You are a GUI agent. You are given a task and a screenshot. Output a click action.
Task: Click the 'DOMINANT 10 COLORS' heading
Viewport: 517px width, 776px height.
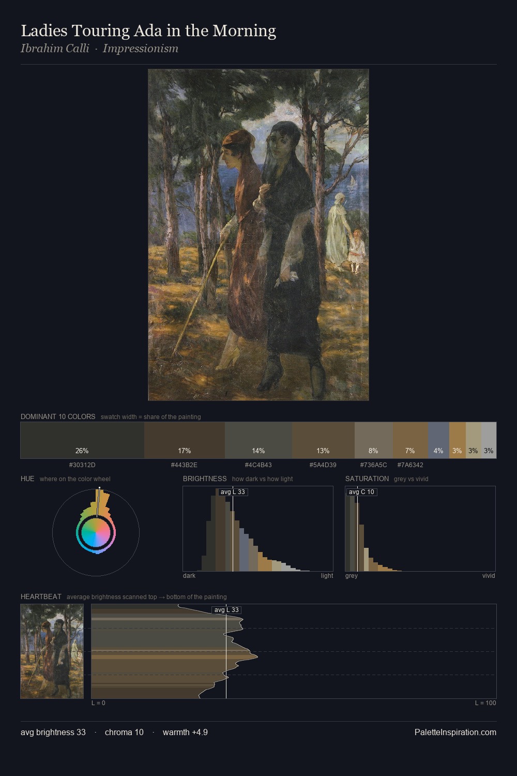point(58,416)
